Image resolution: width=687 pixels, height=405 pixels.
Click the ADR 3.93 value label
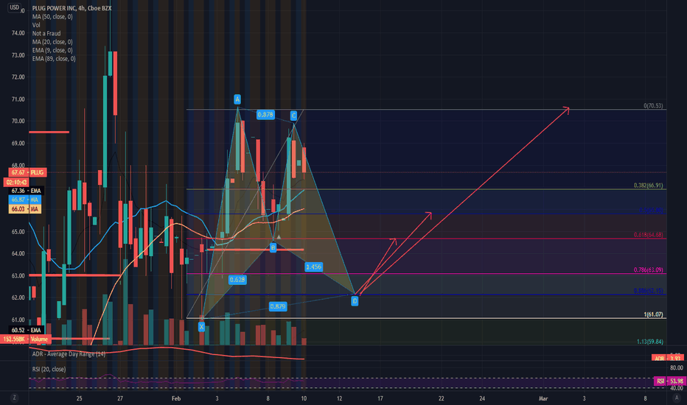668,358
